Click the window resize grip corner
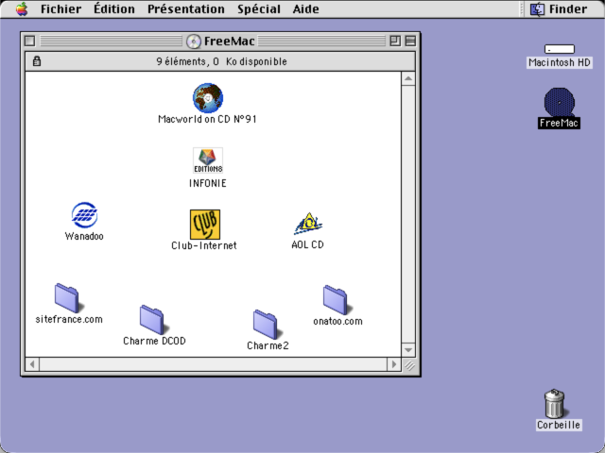The height and width of the screenshot is (453, 605). coord(409,365)
